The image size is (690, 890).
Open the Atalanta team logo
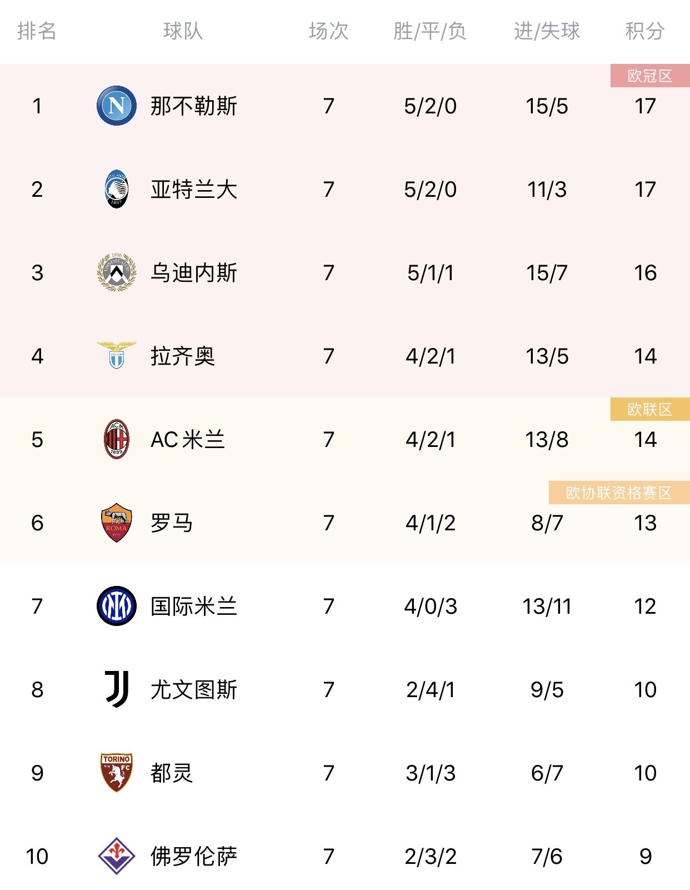[x=117, y=189]
